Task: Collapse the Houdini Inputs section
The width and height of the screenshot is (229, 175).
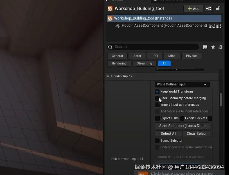Action: click(x=108, y=76)
